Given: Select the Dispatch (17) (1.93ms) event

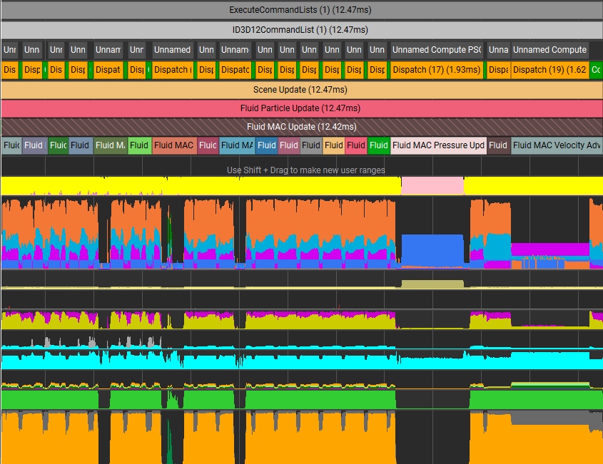Looking at the screenshot, I should coord(437,70).
